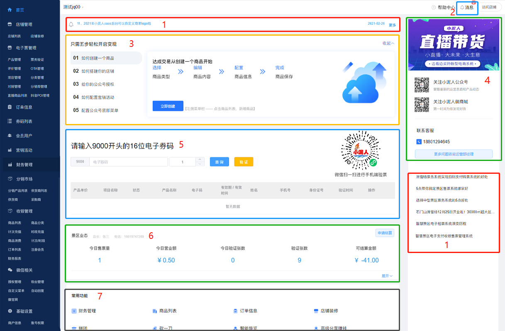The height and width of the screenshot is (331, 505).
Task: Open the 测试jq00 account dropdown
Action: tap(73, 7)
